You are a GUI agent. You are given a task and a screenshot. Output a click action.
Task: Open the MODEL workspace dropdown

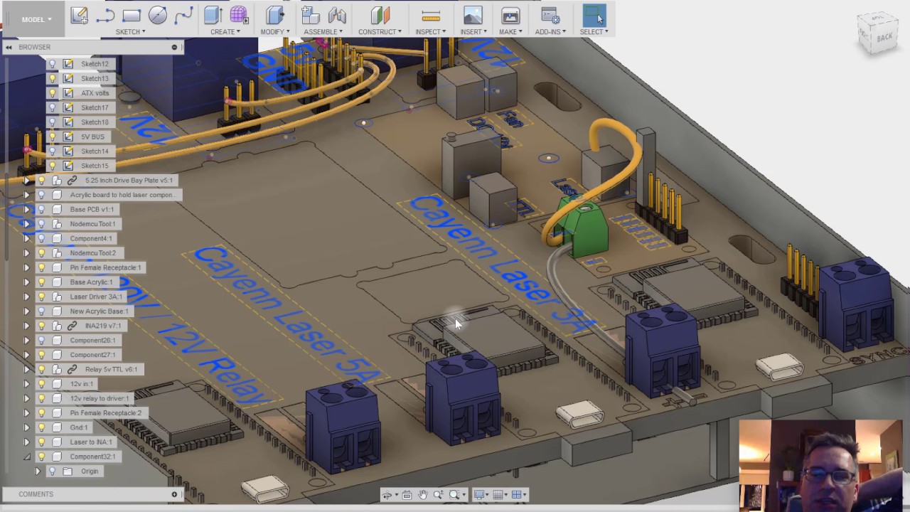[x=36, y=19]
